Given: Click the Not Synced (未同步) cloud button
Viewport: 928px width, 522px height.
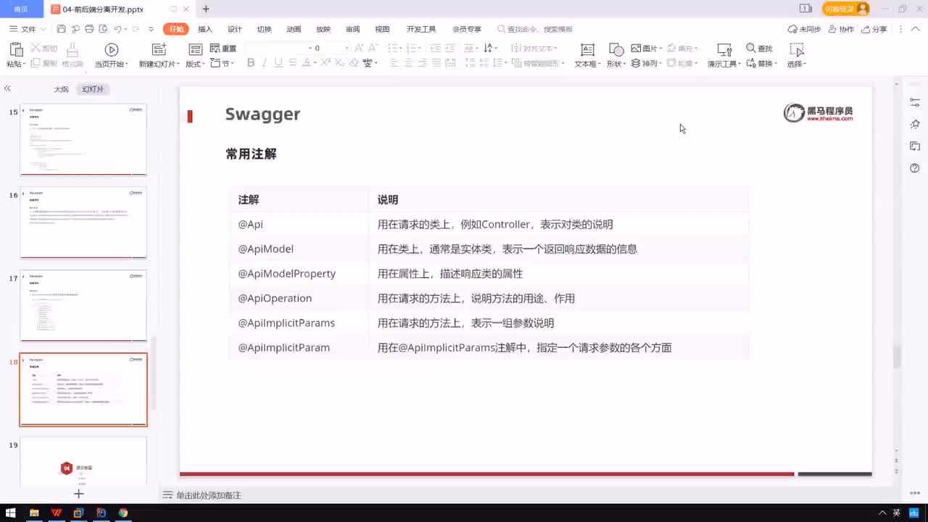Looking at the screenshot, I should 804,29.
